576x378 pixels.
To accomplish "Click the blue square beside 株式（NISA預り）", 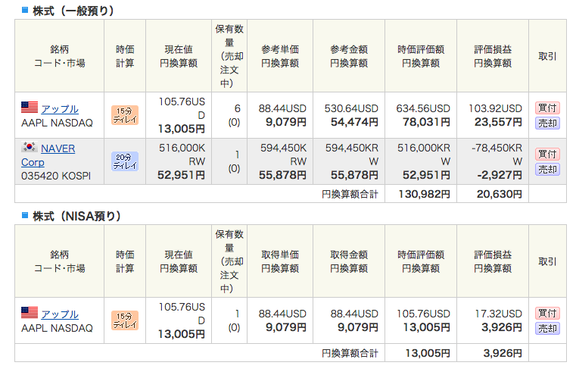I will coord(25,215).
